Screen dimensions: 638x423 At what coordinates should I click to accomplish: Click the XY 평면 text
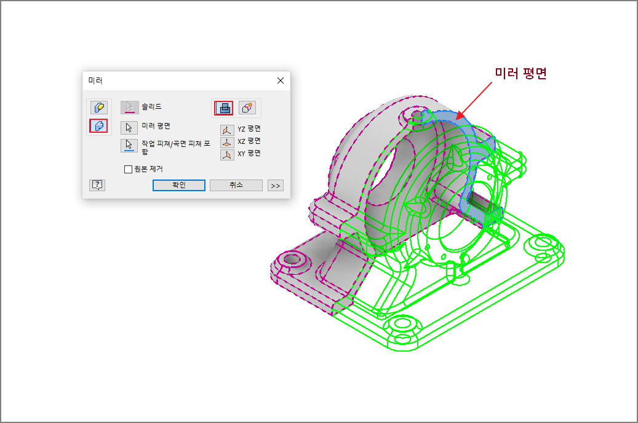point(249,153)
